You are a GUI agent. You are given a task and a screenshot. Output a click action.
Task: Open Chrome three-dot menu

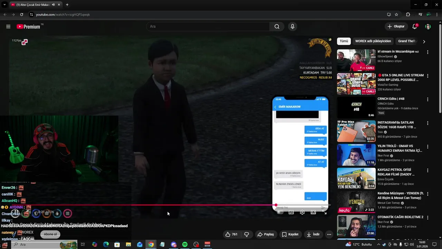coord(437,15)
